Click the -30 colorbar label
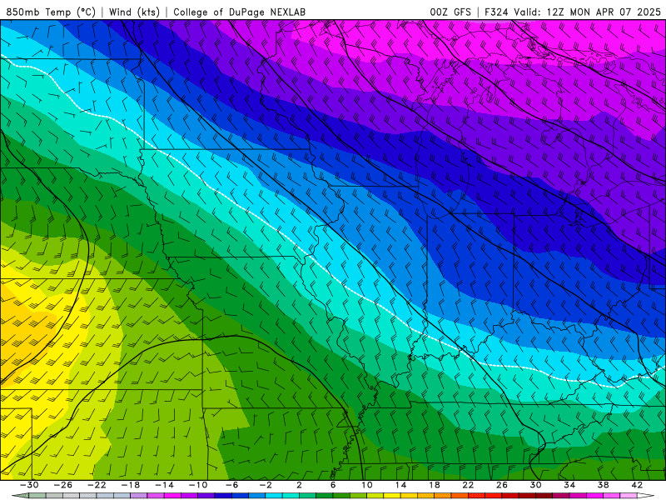Viewport: 666px width, 500px height. [x=29, y=485]
